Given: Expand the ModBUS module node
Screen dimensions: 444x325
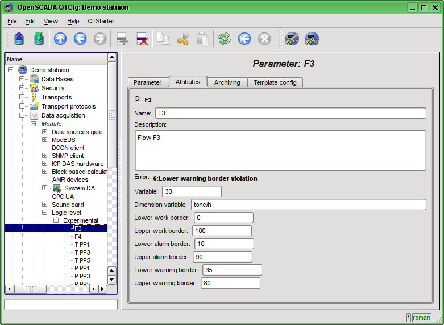Looking at the screenshot, I should point(45,140).
